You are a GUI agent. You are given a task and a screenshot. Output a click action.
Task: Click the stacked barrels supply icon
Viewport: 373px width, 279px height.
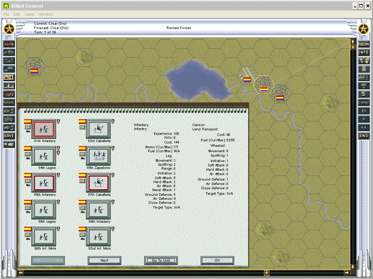click(x=9, y=119)
